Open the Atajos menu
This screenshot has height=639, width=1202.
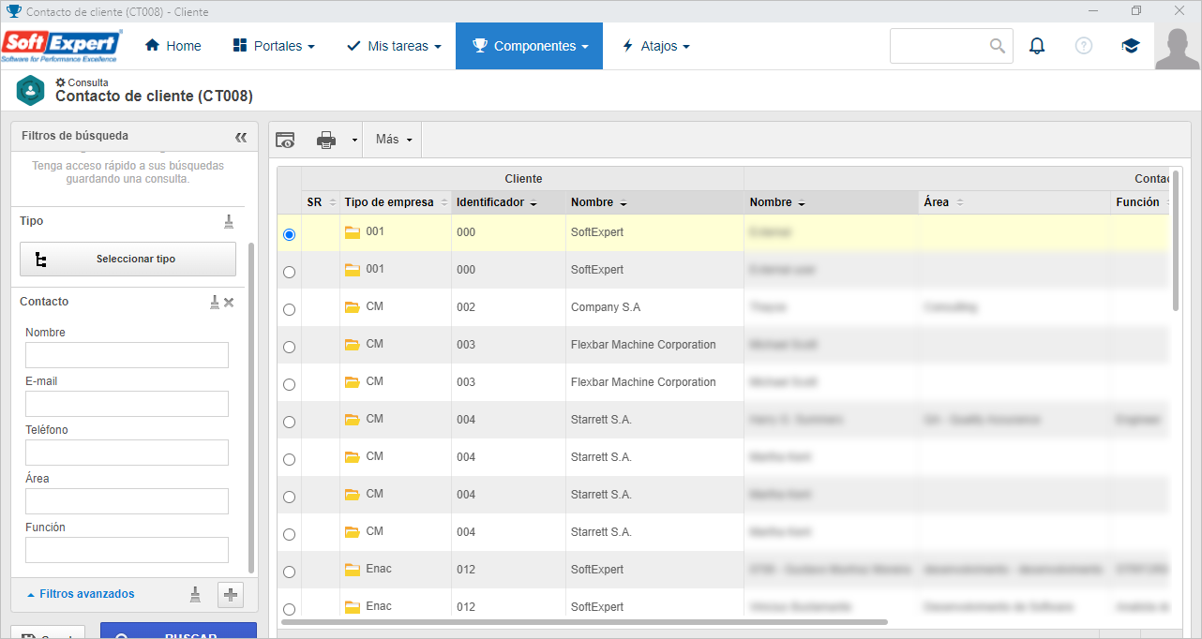pos(655,46)
